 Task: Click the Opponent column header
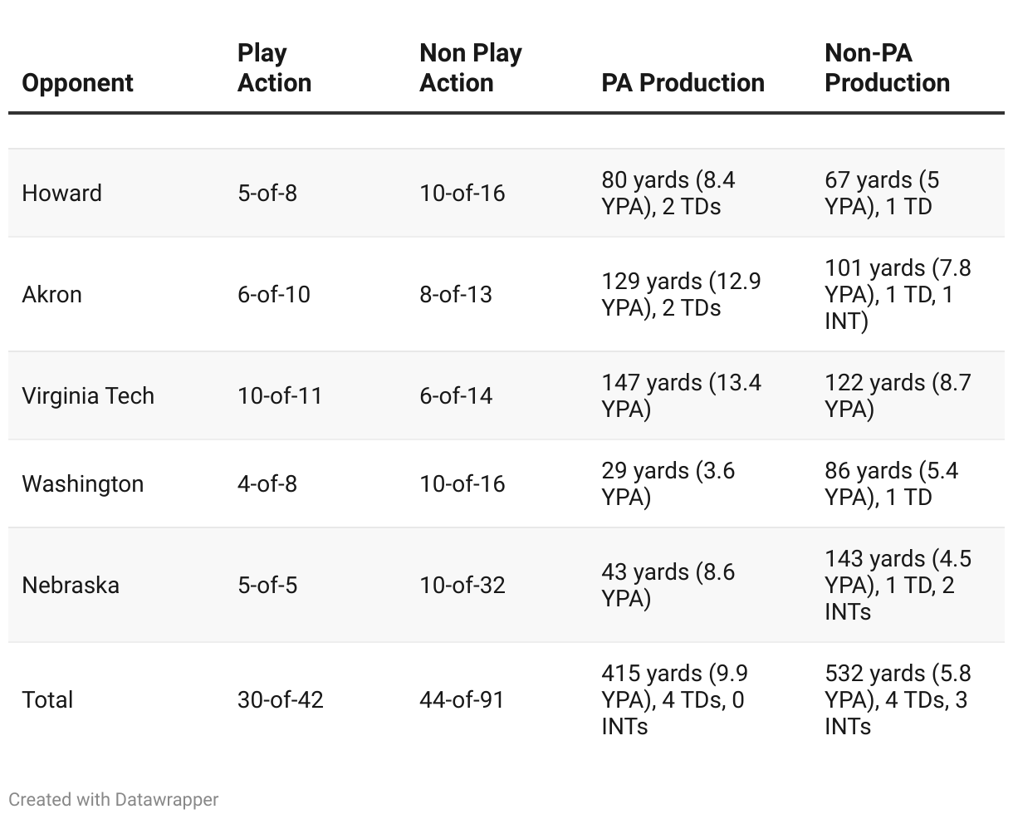(x=77, y=83)
